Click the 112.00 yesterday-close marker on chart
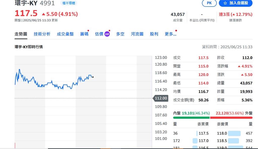This screenshot has width=258, height=149. [160, 98]
